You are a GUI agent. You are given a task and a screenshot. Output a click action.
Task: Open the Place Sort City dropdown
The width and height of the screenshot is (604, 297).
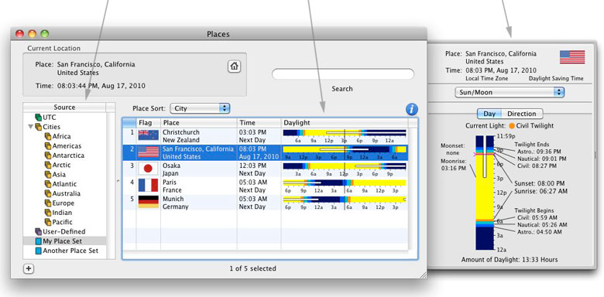pos(200,108)
